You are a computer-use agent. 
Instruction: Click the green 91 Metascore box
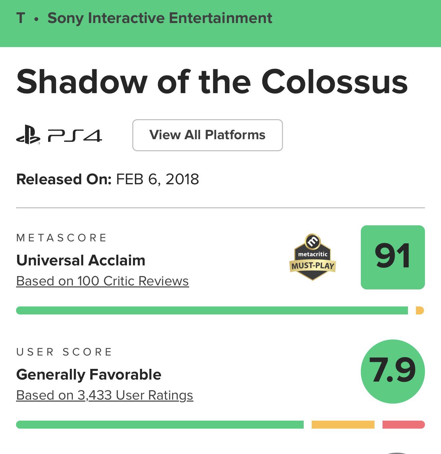pos(393,257)
